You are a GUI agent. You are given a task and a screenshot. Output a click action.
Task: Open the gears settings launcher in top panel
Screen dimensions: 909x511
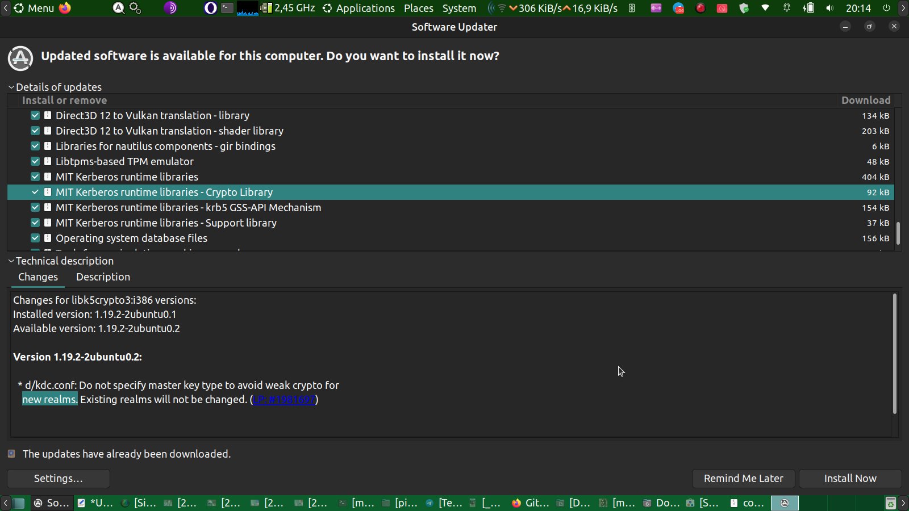point(135,8)
